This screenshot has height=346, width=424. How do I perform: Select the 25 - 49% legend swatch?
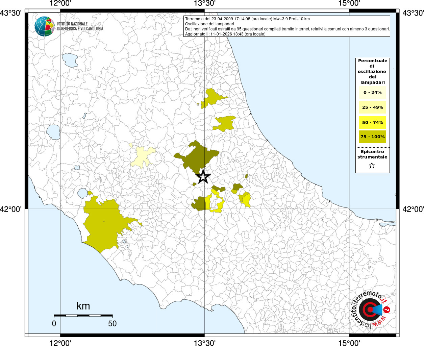(x=372, y=107)
